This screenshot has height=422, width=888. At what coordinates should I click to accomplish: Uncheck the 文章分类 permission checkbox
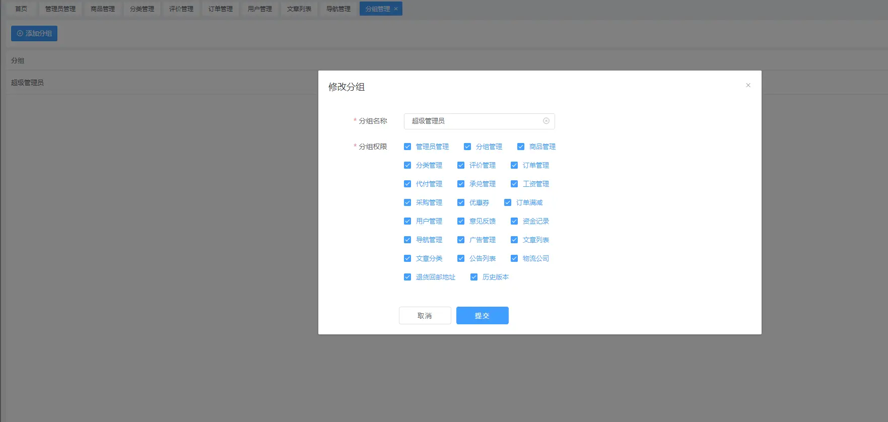click(407, 258)
